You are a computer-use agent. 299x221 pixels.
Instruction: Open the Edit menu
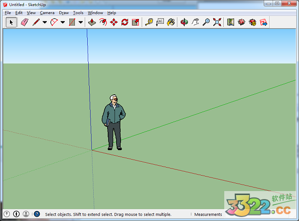pyautogui.click(x=19, y=13)
